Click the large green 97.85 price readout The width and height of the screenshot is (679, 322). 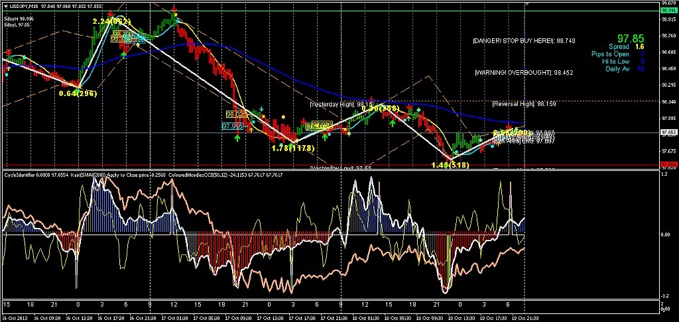[631, 38]
